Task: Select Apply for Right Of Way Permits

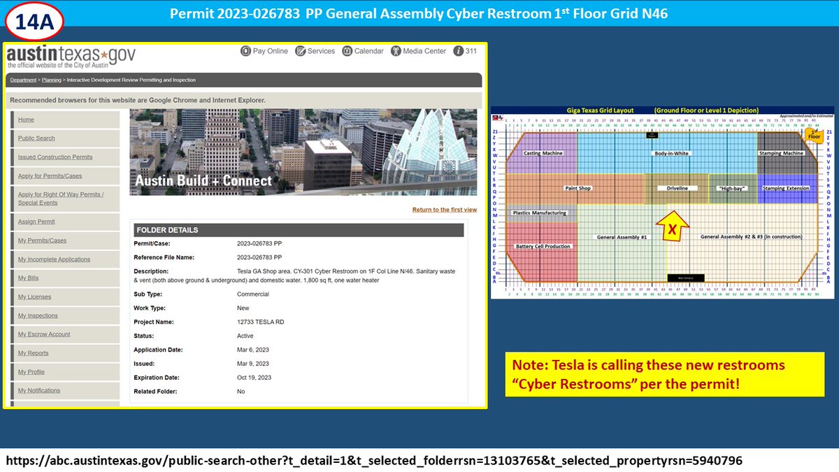Action: tap(61, 199)
